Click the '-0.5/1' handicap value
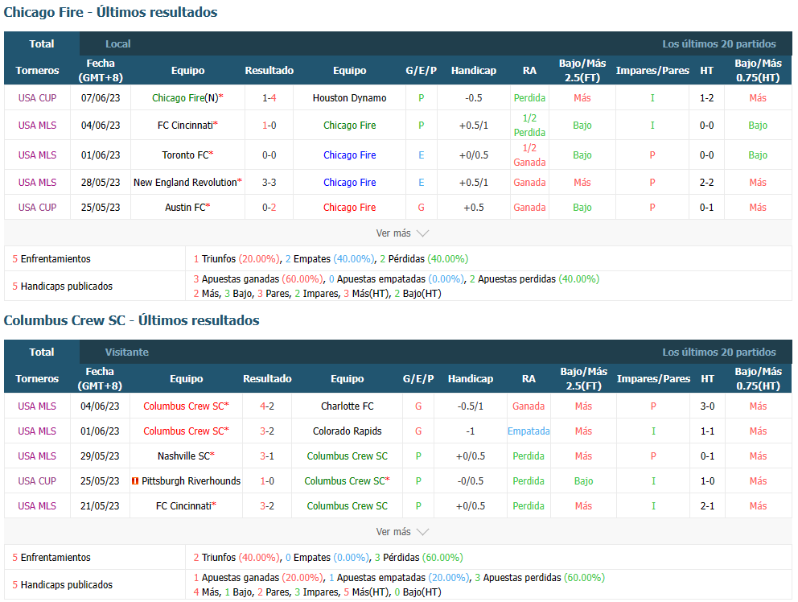The image size is (798, 602). coord(471,406)
